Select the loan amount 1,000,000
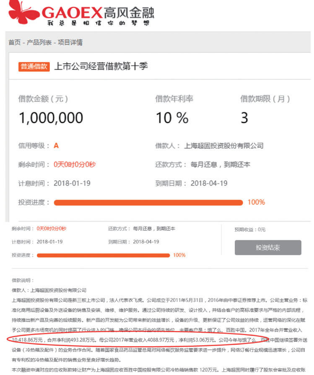Screen dimensions: 314x375 [x=51, y=118]
